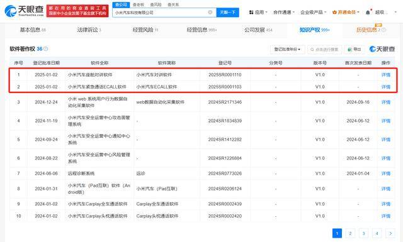The image size is (403, 242).
Task: Switch to the 查老板 search tab
Action: tap(139, 4)
